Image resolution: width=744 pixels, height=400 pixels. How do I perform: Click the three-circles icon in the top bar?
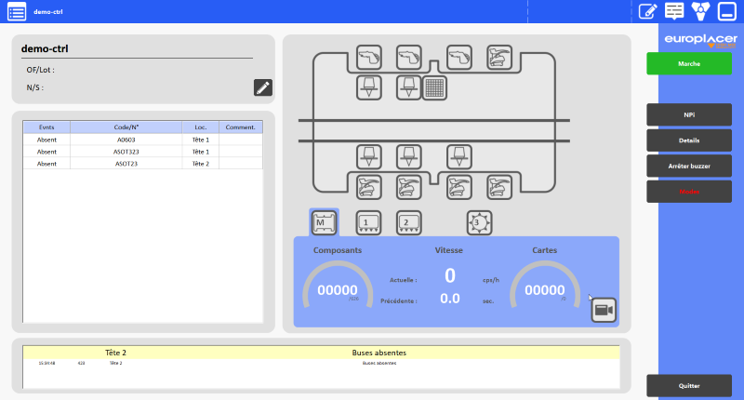coord(702,12)
